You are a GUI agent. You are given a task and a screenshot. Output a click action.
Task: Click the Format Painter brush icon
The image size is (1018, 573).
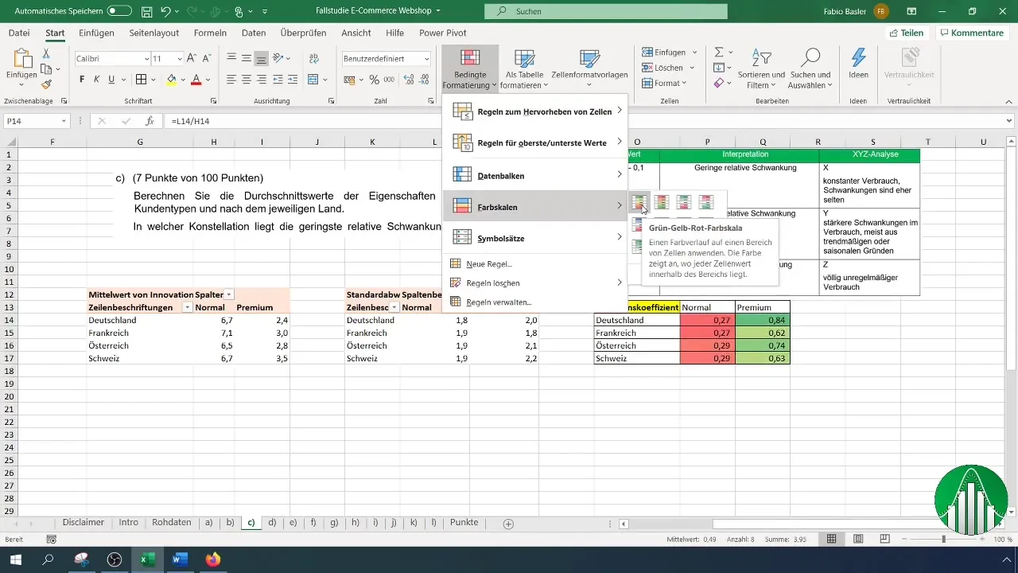point(46,84)
